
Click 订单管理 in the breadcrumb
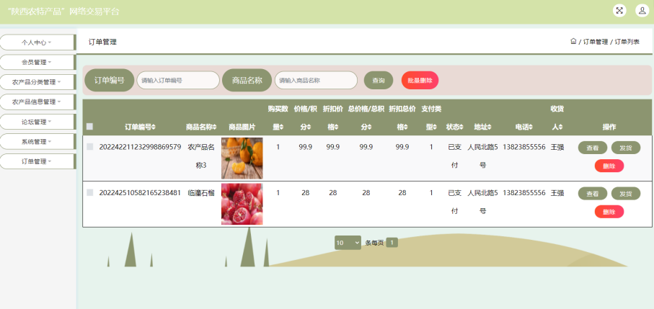tap(595, 42)
